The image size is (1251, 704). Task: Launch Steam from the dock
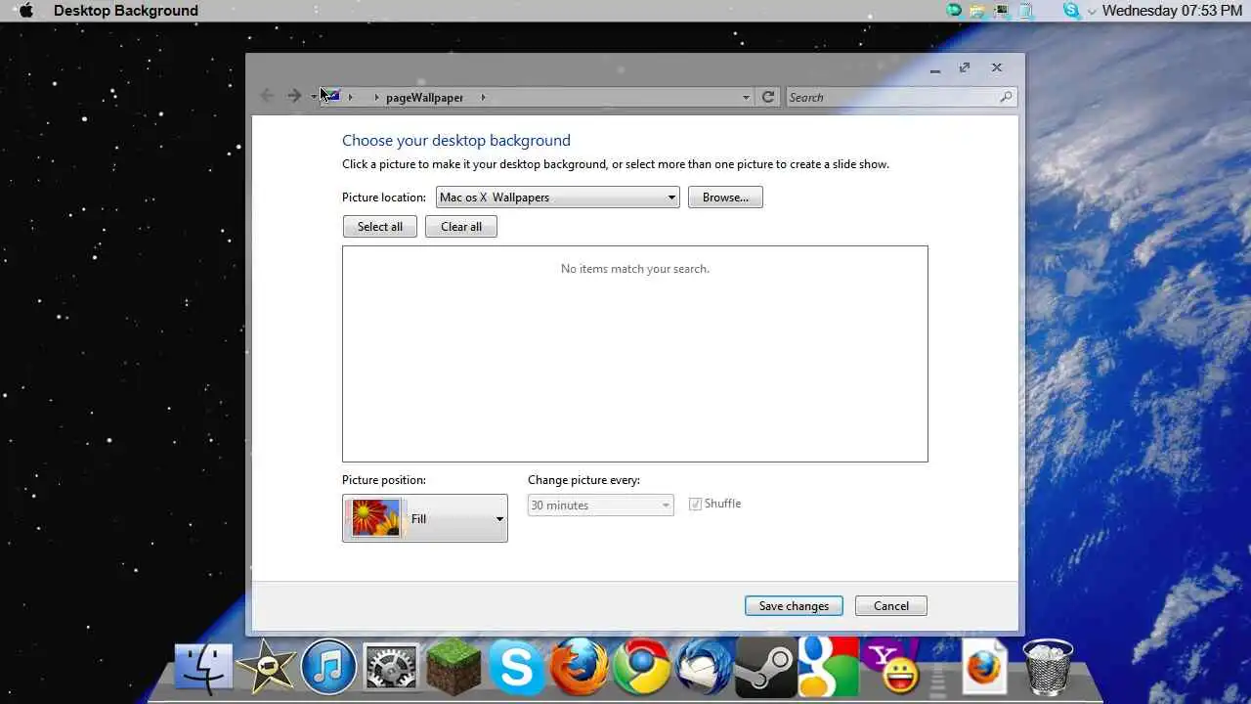pyautogui.click(x=765, y=668)
